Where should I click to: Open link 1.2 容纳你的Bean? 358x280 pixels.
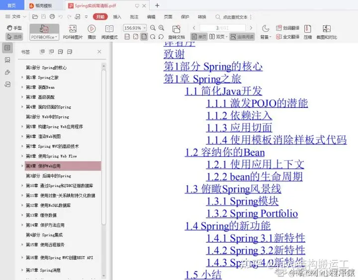[x=225, y=152]
